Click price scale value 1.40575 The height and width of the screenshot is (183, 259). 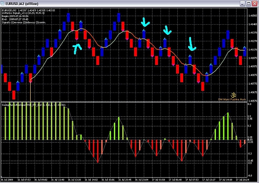[x=252, y=101]
